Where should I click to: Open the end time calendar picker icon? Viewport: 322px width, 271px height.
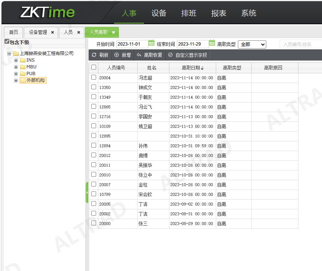click(212, 43)
